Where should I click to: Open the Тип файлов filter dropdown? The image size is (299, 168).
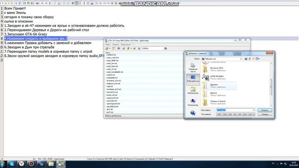[x=235, y=114]
